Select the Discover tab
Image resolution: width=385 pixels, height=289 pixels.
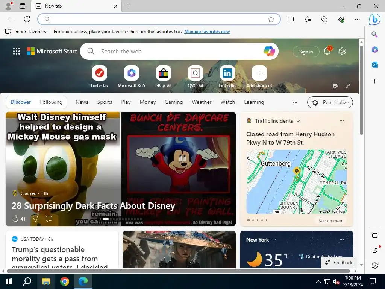21,102
